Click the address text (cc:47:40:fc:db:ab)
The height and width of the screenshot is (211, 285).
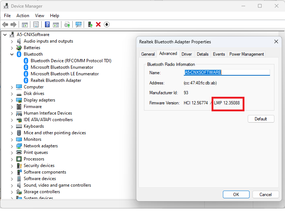[200, 83]
